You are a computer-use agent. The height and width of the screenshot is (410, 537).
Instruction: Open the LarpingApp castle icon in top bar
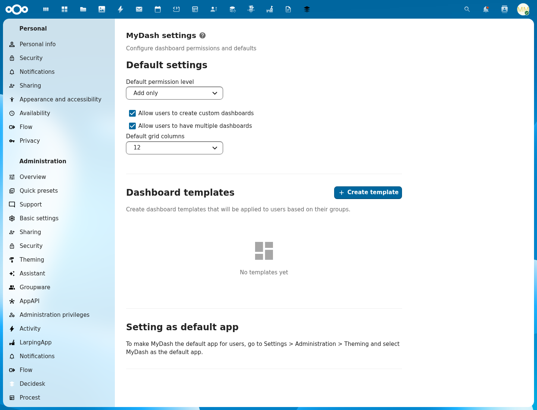pyautogui.click(x=270, y=9)
